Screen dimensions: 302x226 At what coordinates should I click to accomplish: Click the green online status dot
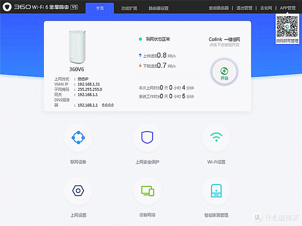coord(140,39)
